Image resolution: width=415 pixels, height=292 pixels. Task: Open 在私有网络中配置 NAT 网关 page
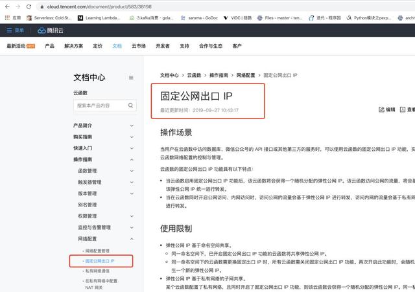tap(101, 284)
